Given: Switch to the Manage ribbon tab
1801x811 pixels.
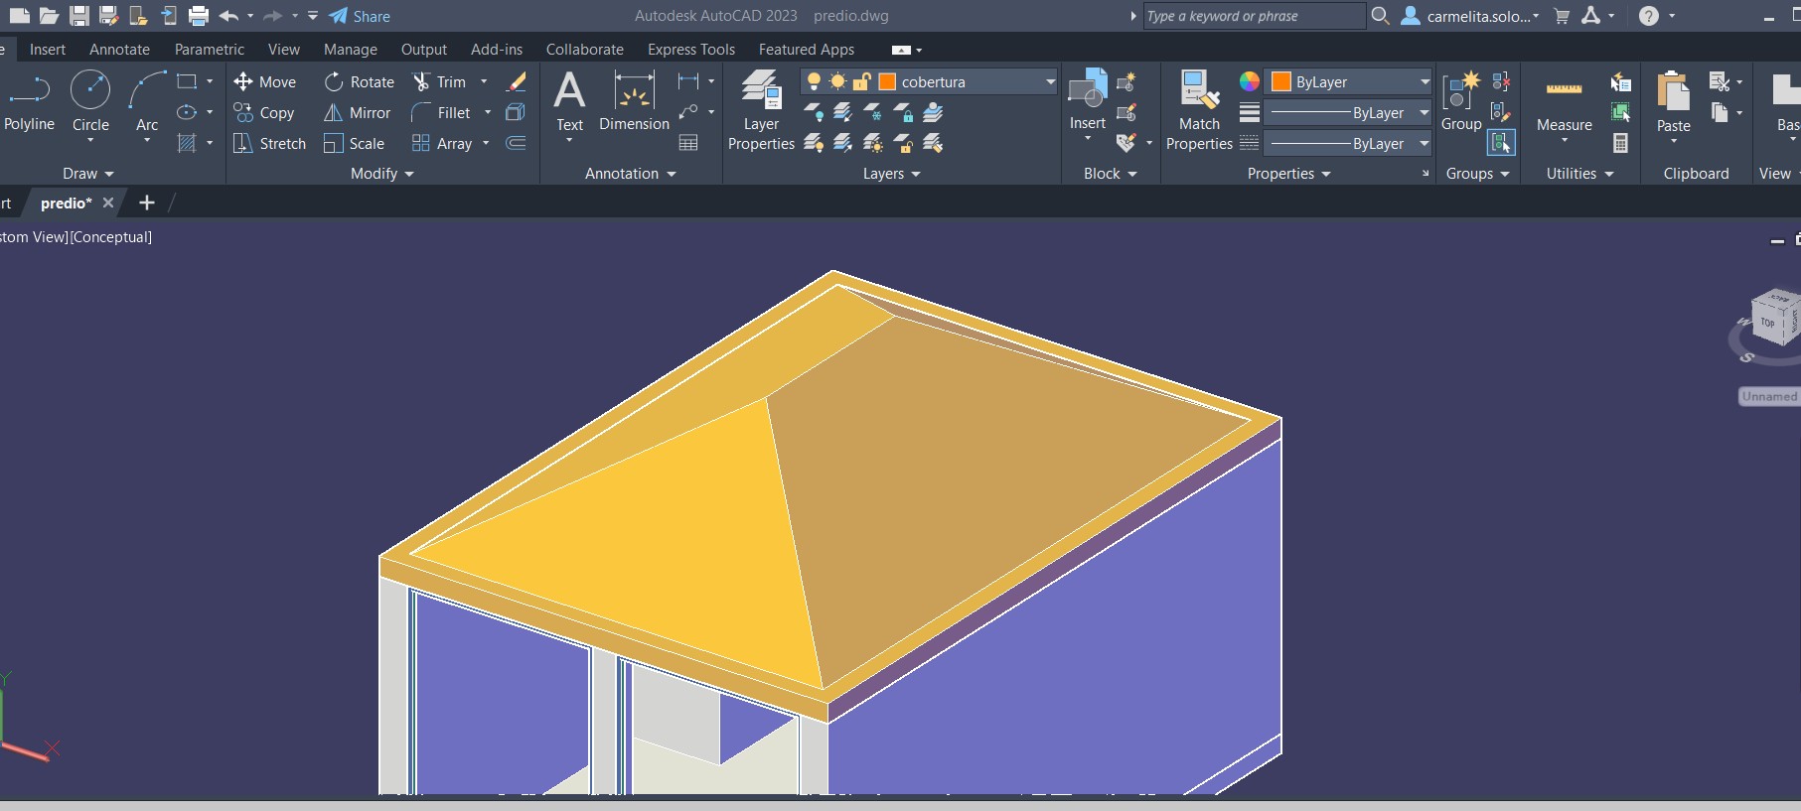Looking at the screenshot, I should coord(351,49).
